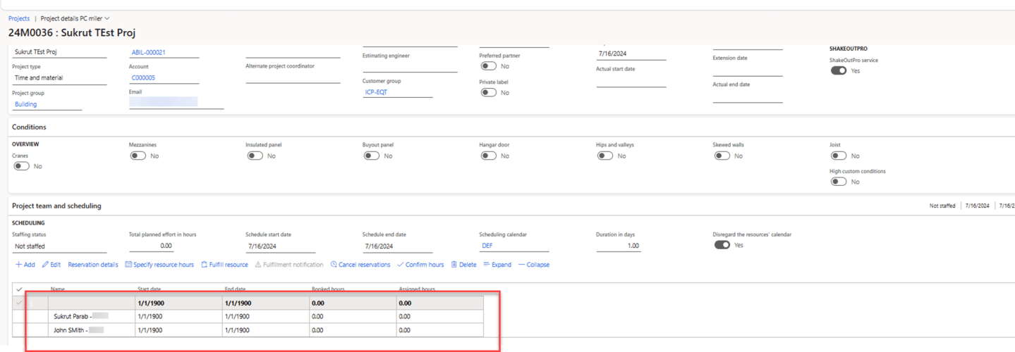Viewport: 1015px width, 352px height.
Task: Toggle Disregard the resources' calendar switch
Action: [x=722, y=245]
